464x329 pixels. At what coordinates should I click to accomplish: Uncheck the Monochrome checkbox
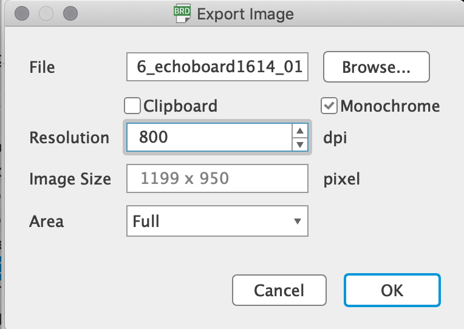tap(329, 106)
